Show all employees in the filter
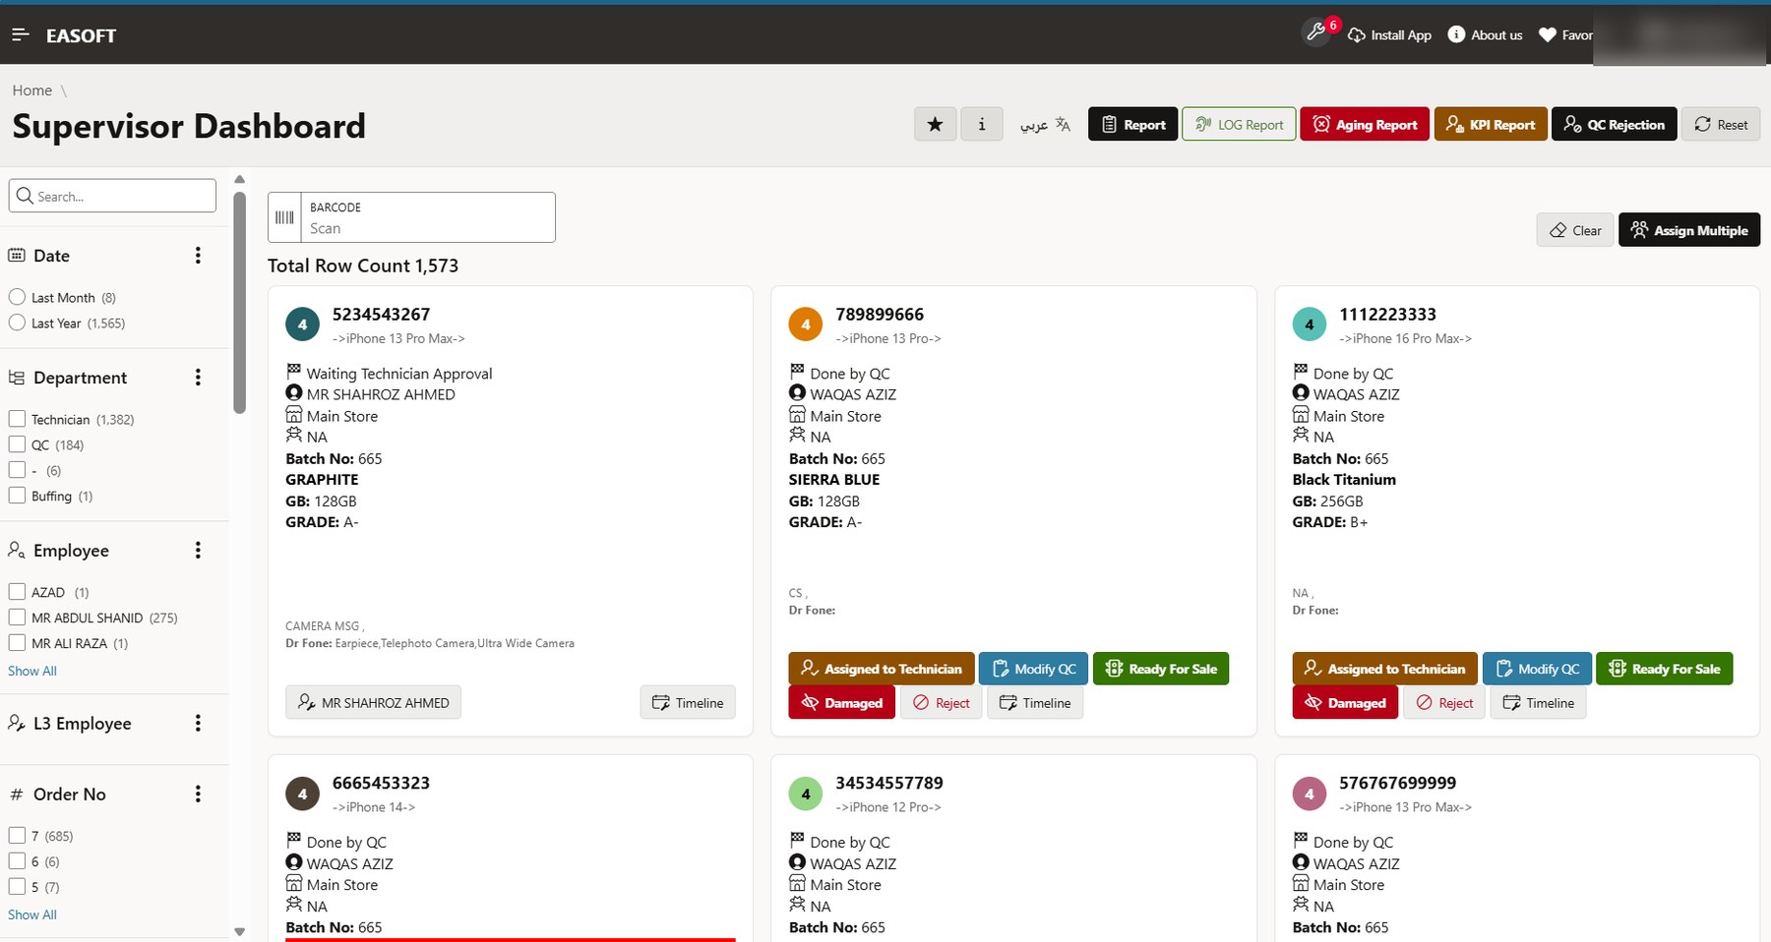Image resolution: width=1771 pixels, height=942 pixels. coord(32,671)
